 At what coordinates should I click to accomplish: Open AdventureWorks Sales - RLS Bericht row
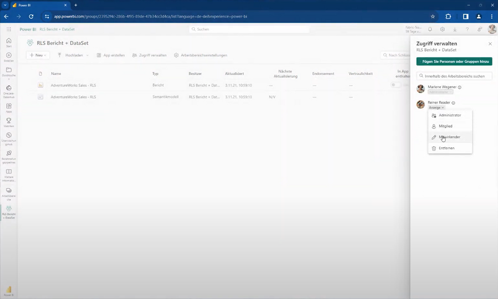pos(73,85)
